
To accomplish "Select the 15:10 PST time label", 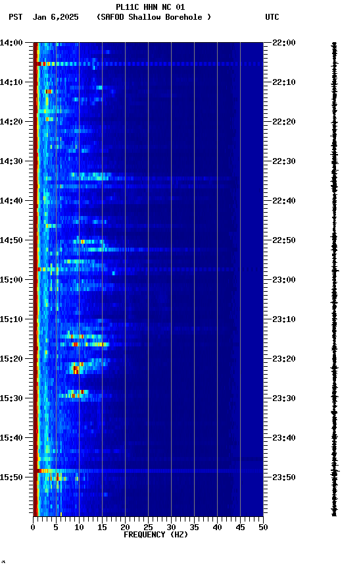I will pyautogui.click(x=11, y=319).
